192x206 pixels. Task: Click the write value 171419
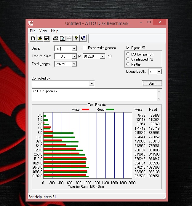140,128
